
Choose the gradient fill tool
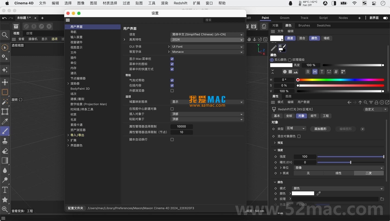click(5, 160)
